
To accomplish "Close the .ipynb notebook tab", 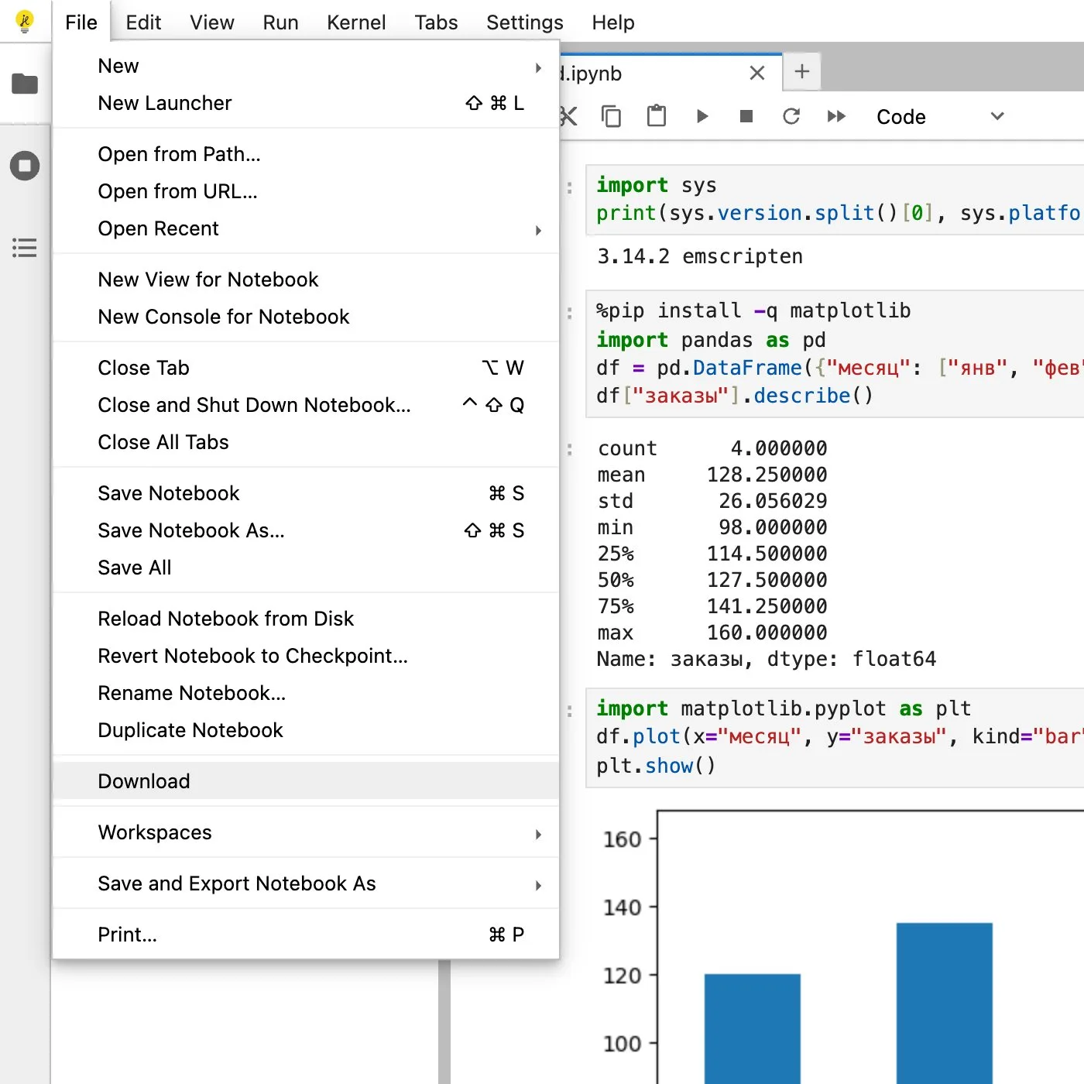I will pos(757,73).
